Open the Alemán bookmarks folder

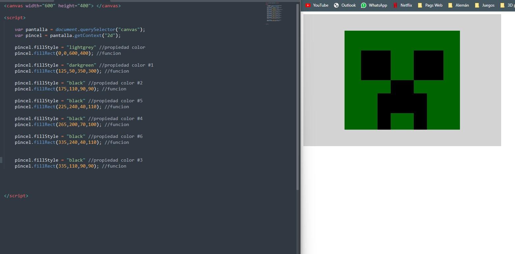[x=458, y=5]
